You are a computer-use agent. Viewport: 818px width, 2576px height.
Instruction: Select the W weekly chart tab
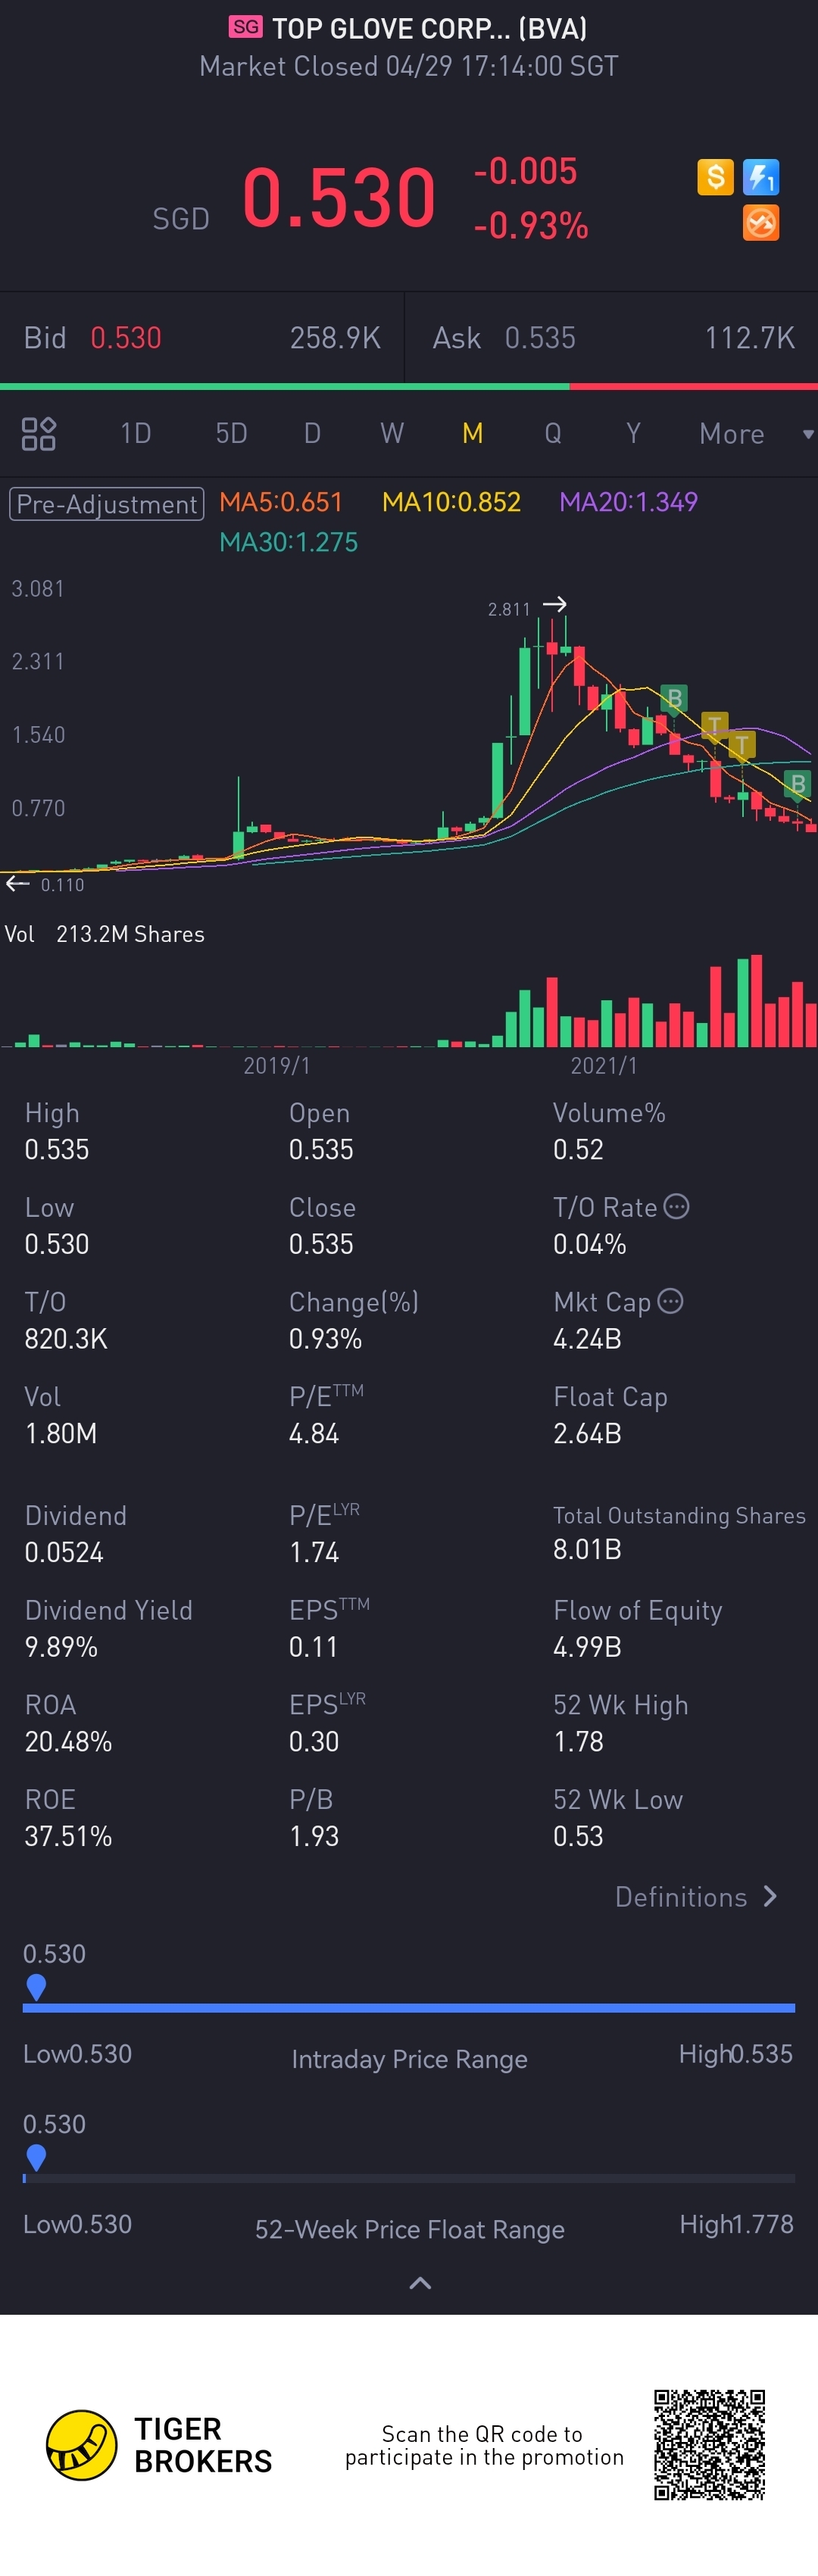tap(392, 434)
